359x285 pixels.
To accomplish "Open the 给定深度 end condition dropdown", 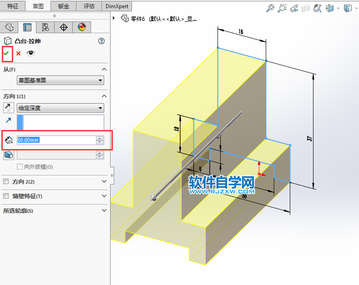I will [61, 108].
